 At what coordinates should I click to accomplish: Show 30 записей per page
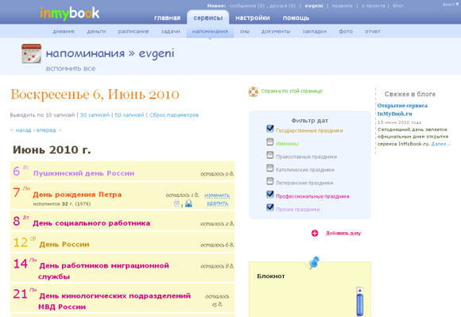click(x=95, y=115)
